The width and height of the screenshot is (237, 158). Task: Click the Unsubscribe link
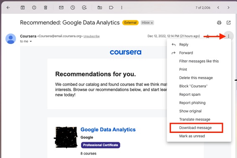[x=91, y=36]
